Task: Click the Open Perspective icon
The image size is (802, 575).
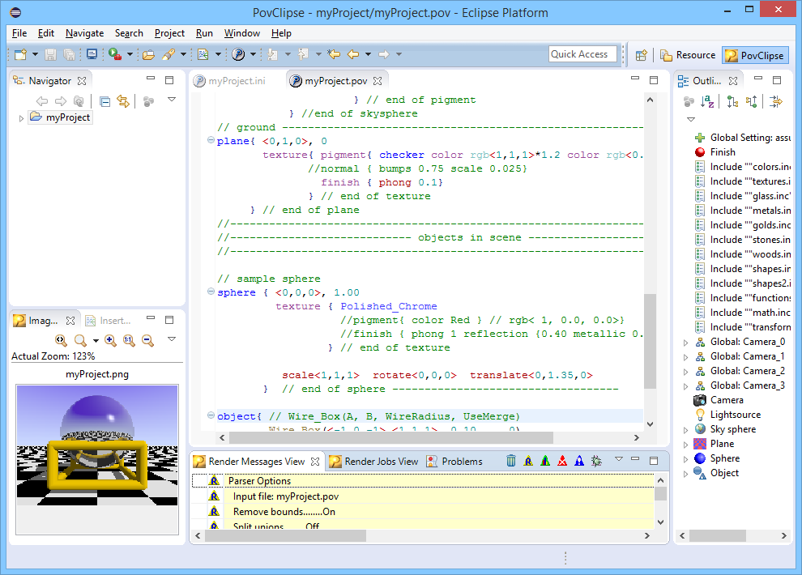Action: (642, 55)
